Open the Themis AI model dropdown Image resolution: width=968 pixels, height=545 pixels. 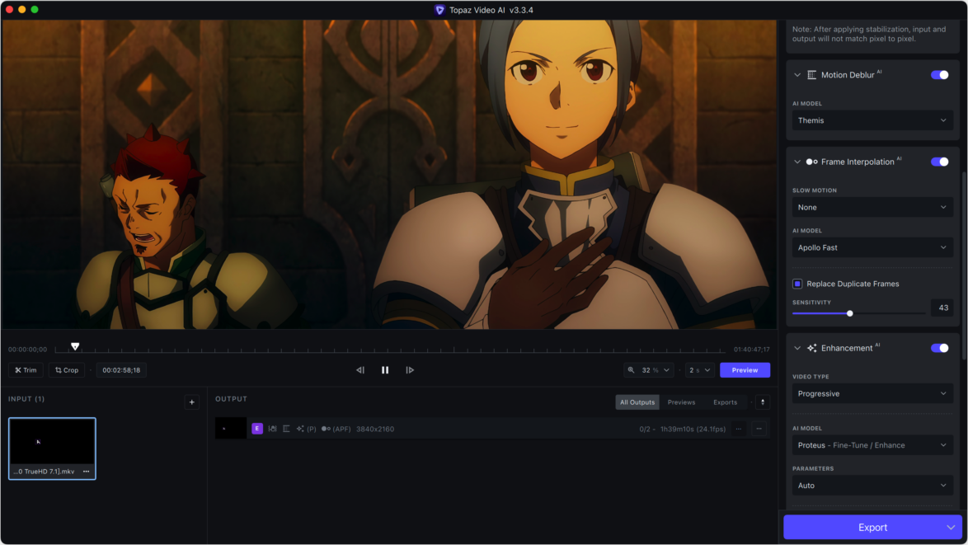pos(872,120)
